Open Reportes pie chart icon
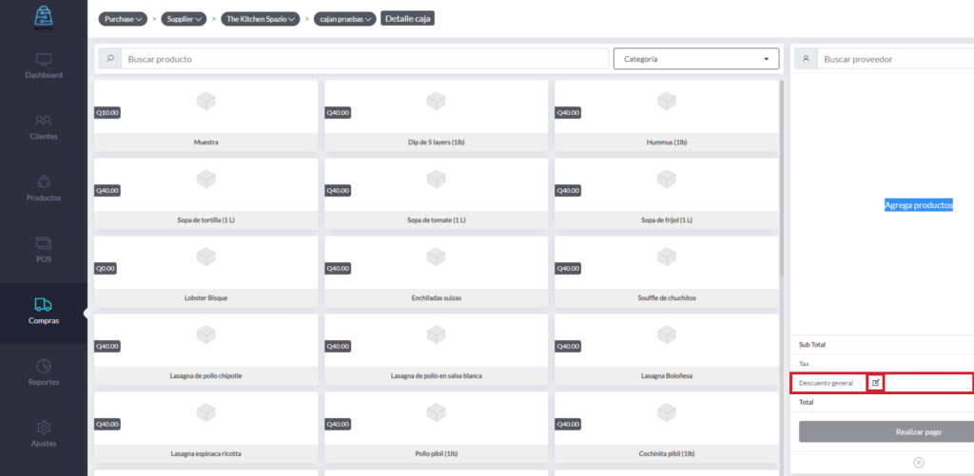The image size is (974, 476). [44, 366]
